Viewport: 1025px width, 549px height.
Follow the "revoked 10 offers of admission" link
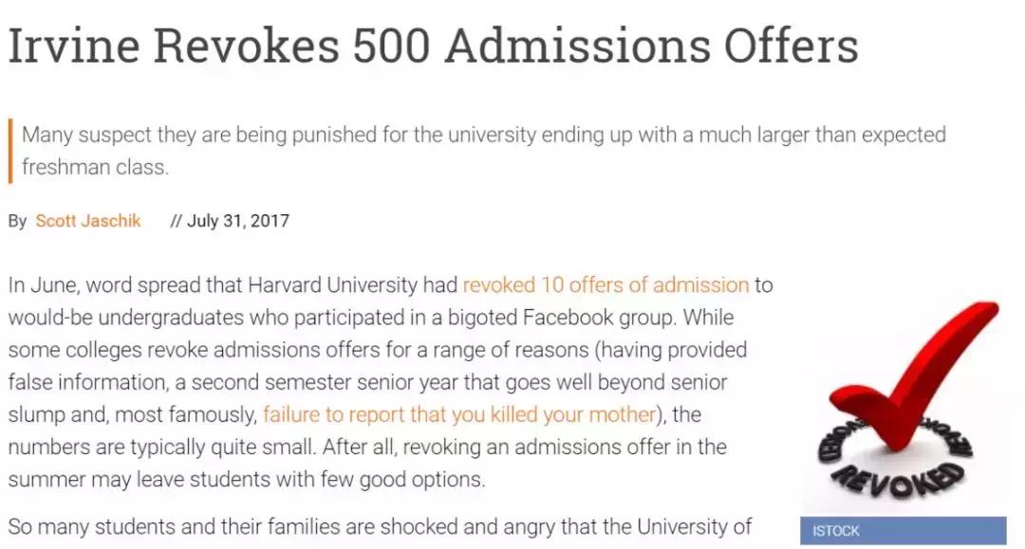[606, 285]
